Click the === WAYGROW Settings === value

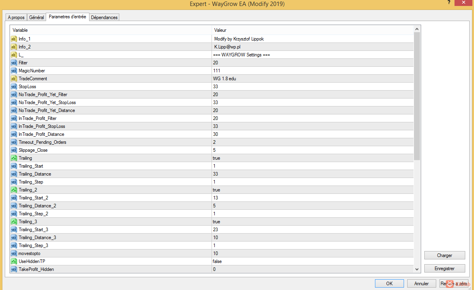(241, 55)
